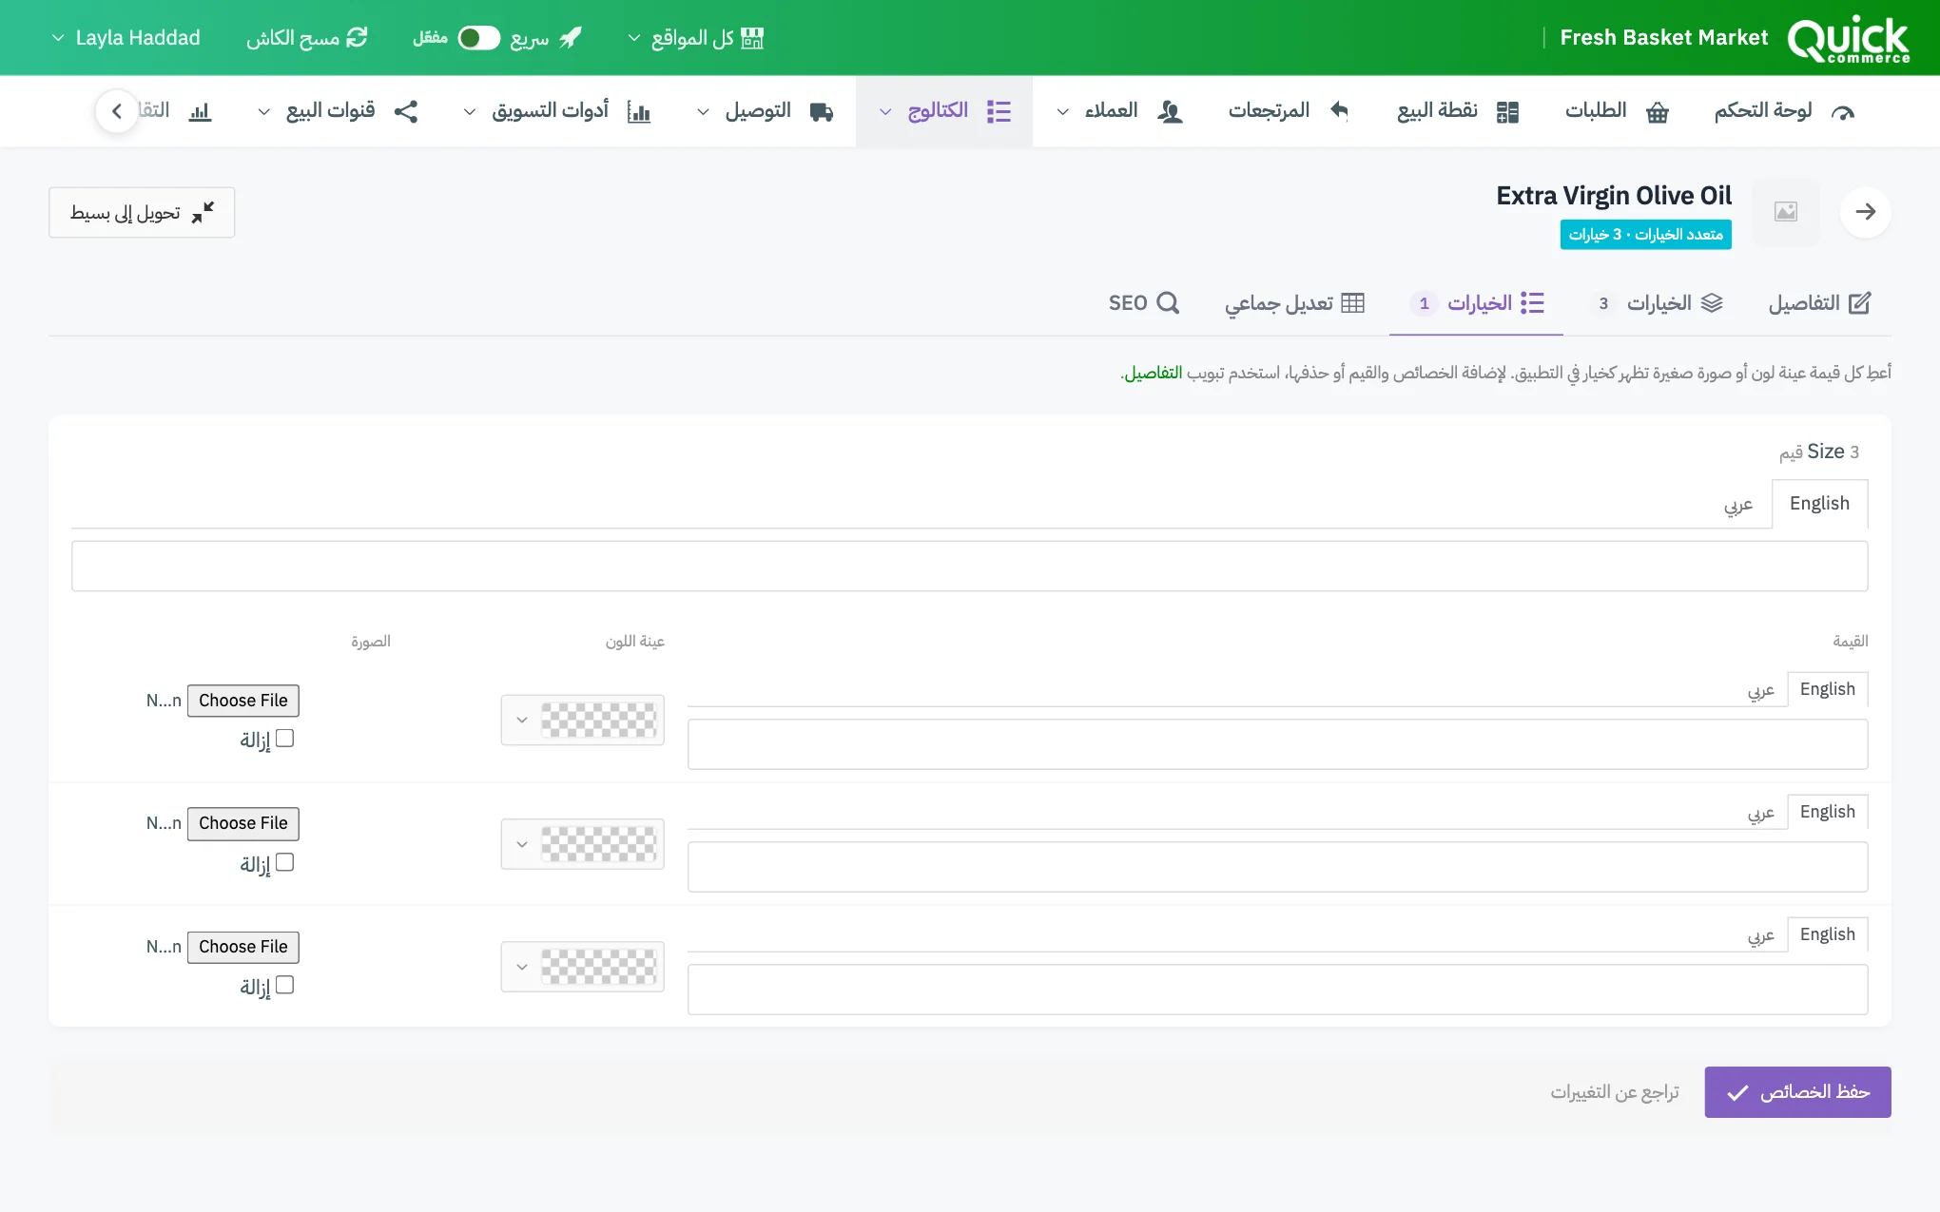Viewport: 1940px width, 1212px height.
Task: Select Arabic tab for first value row
Action: 1761,690
